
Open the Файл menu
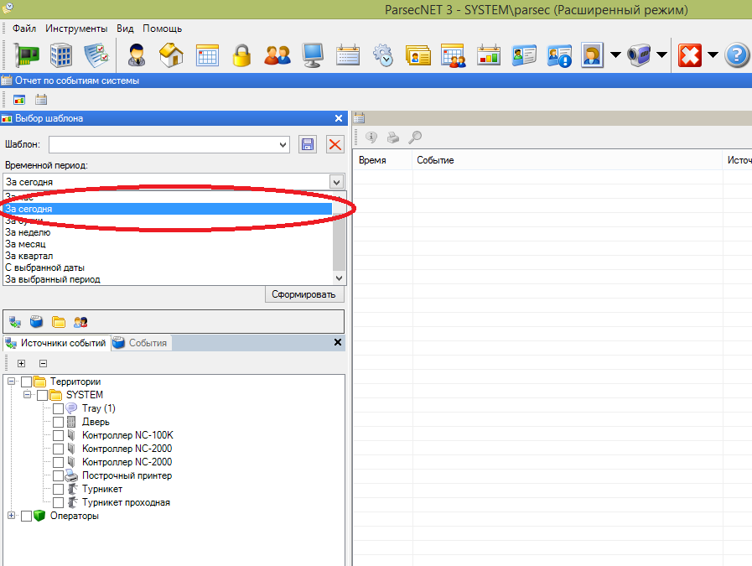(x=24, y=29)
